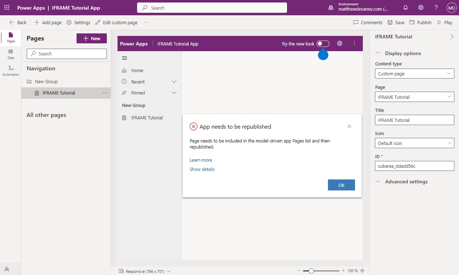Click the zoom slider handle
The image size is (459, 275).
pos(311,271)
